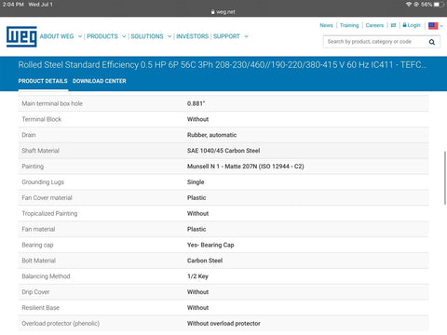The width and height of the screenshot is (447, 335).
Task: Open the Training link
Action: [x=349, y=25]
